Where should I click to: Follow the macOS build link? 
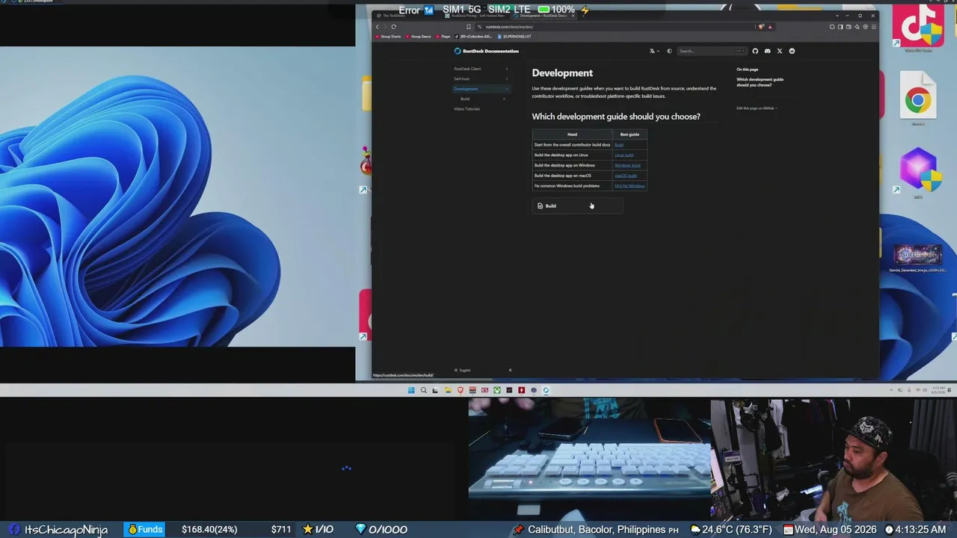point(626,176)
